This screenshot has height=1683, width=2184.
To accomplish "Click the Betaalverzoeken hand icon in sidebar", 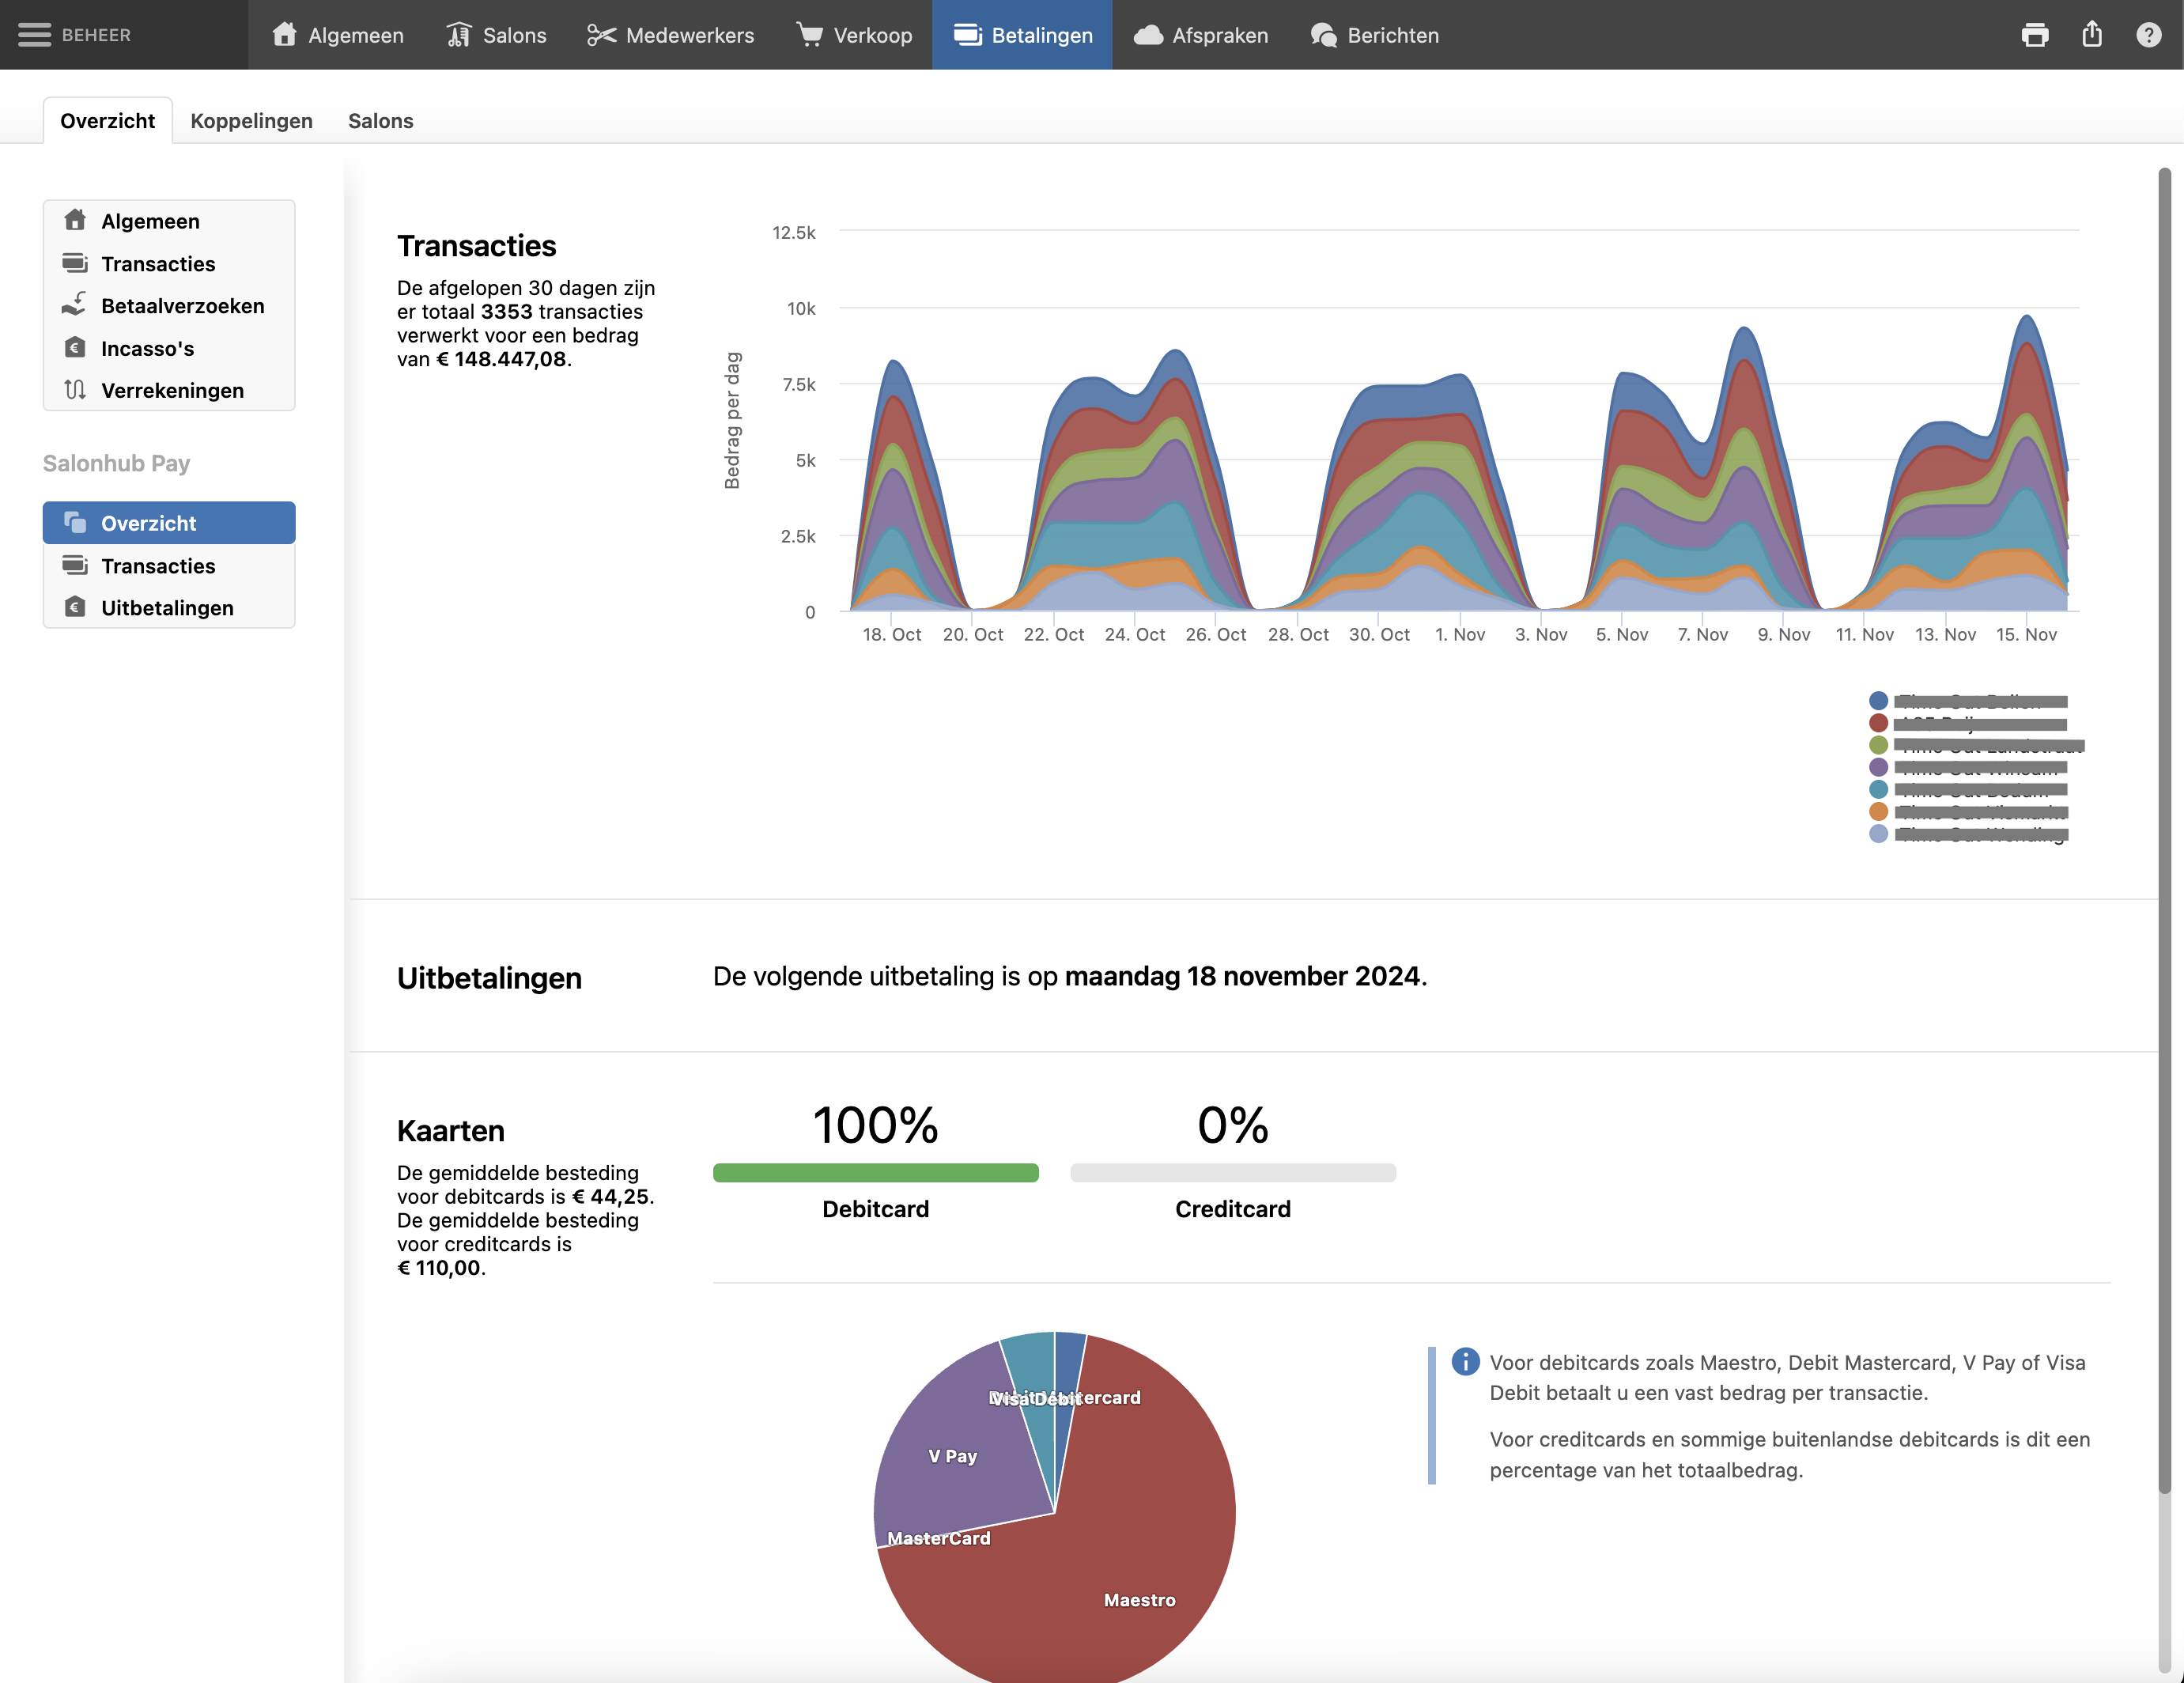I will click(x=75, y=305).
